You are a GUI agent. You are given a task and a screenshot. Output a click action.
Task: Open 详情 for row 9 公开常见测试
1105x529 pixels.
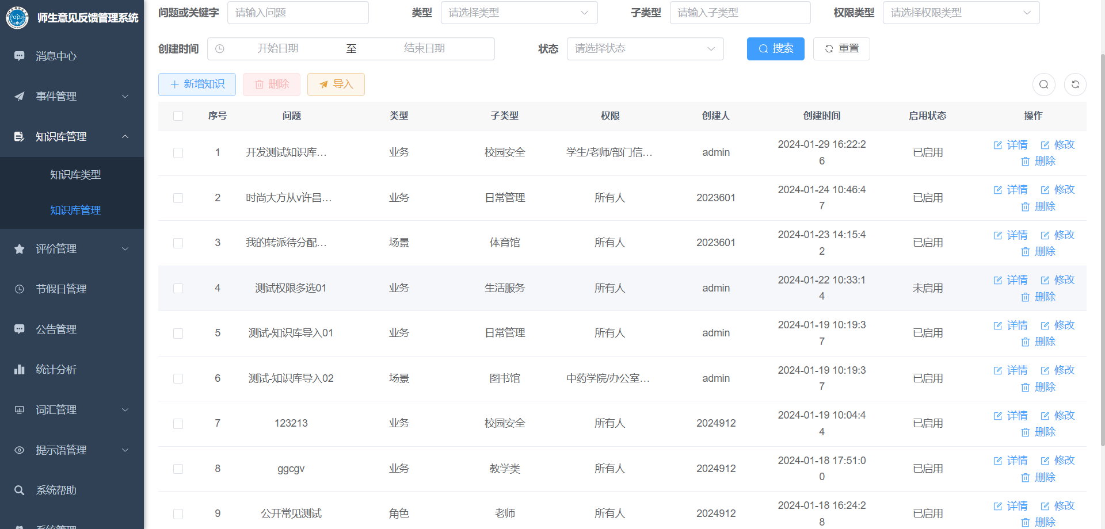click(1011, 505)
